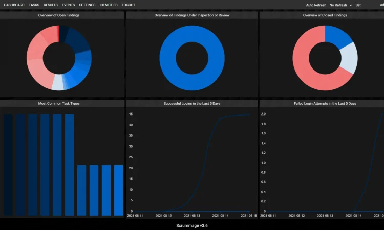Open the Settings menu item
This screenshot has width=384, height=230.
coord(87,5)
